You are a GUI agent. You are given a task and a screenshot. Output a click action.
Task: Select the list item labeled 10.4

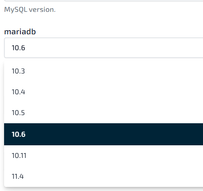pyautogui.click(x=104, y=92)
